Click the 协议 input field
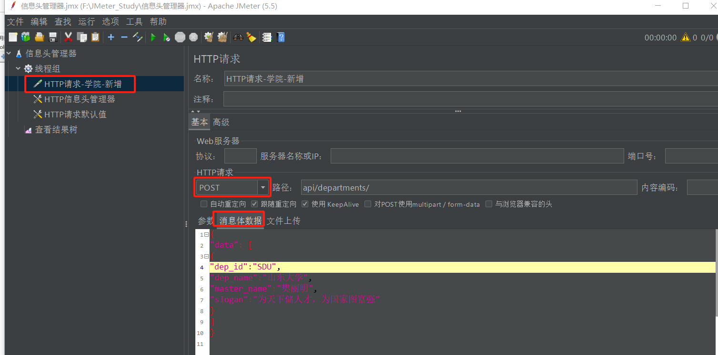The height and width of the screenshot is (355, 718). pyautogui.click(x=241, y=156)
